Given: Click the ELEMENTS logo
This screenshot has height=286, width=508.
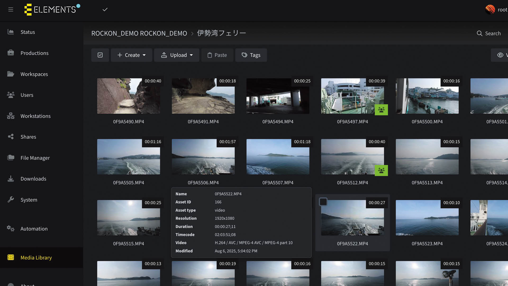Looking at the screenshot, I should click(x=52, y=10).
